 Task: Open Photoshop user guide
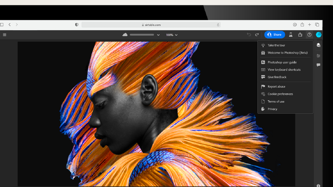tap(285, 62)
